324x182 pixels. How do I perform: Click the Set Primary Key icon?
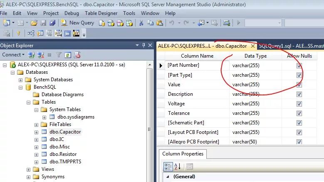(19, 33)
